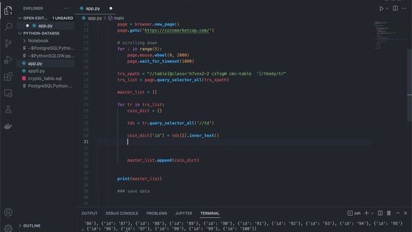This screenshot has width=412, height=232.
Task: Switch to the Output panel tab
Action: point(89,213)
